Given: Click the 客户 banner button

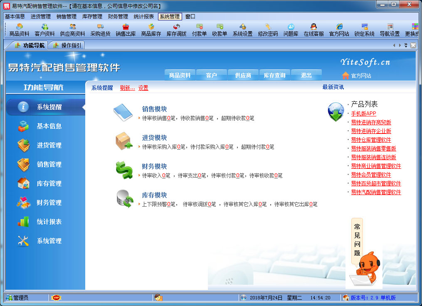Looking at the screenshot, I should pos(212,75).
